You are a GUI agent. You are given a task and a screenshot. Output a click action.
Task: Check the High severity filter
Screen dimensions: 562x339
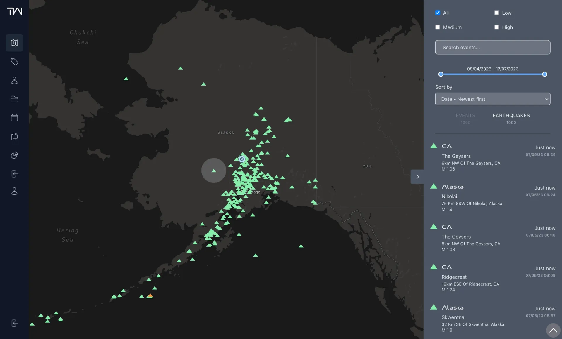pos(497,27)
